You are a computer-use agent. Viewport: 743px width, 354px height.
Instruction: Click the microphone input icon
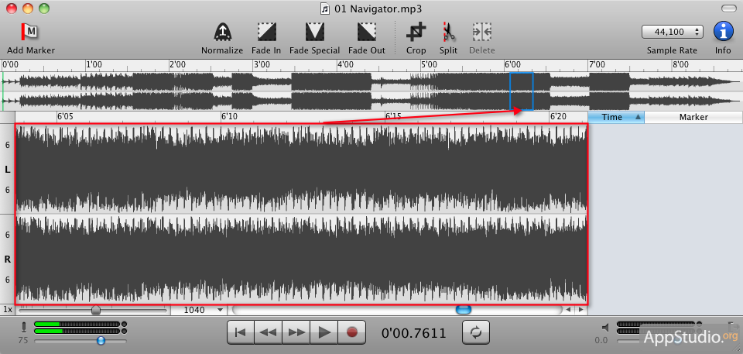tap(23, 328)
